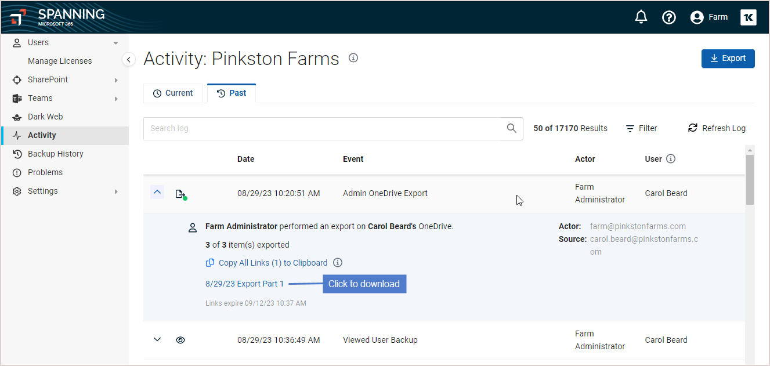This screenshot has width=770, height=366.
Task: Open Backup History in sidebar
Action: point(55,154)
